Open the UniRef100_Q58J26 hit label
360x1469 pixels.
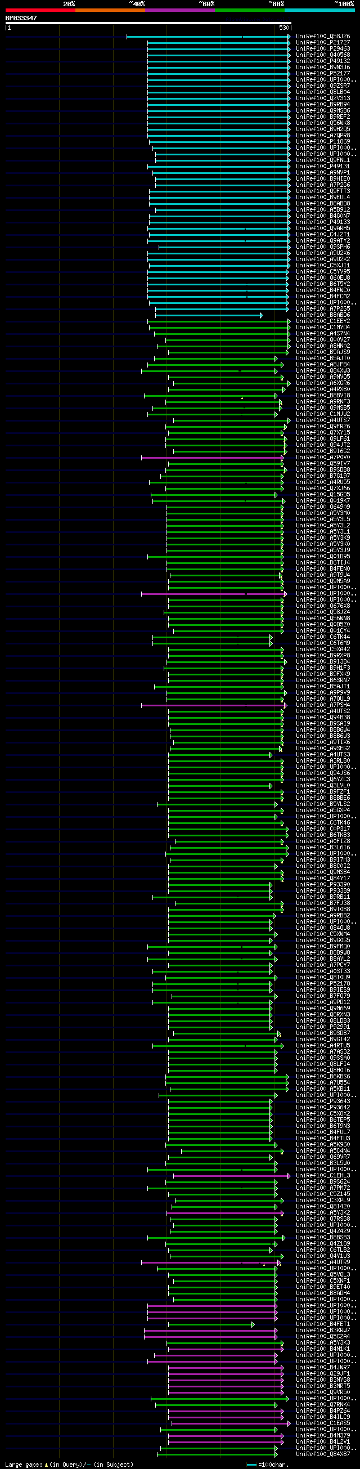pyautogui.click(x=323, y=37)
